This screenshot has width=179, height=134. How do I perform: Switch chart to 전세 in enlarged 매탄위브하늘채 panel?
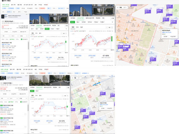coord(77,27)
